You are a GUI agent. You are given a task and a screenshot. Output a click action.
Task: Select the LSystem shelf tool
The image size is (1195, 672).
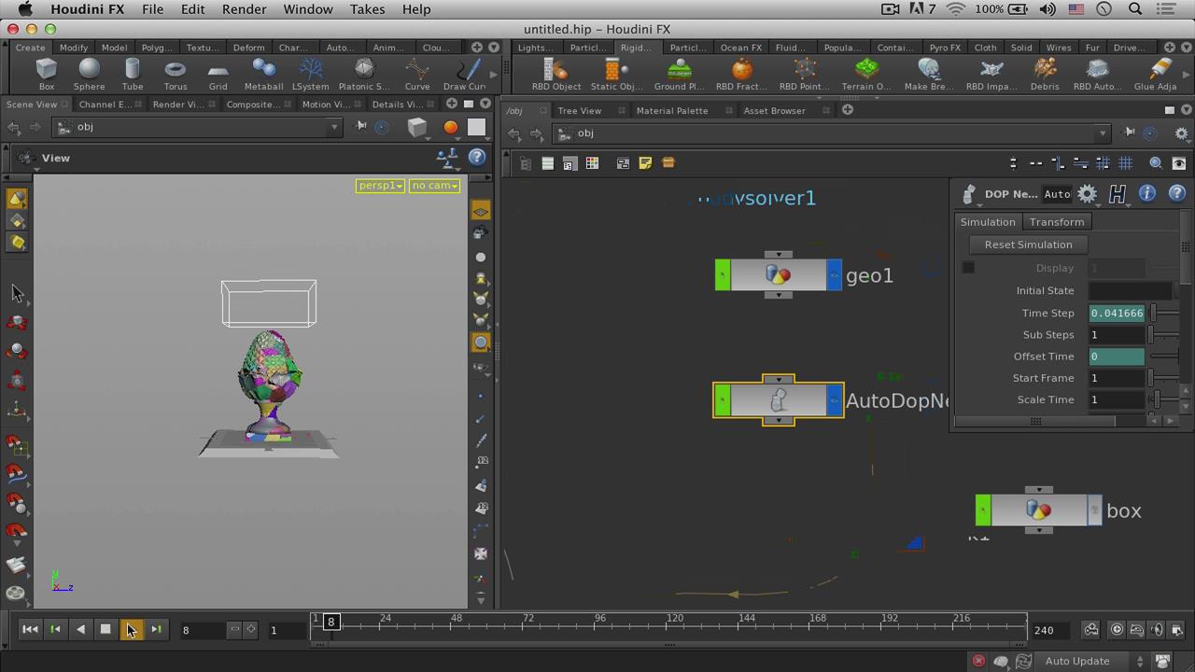tap(311, 74)
